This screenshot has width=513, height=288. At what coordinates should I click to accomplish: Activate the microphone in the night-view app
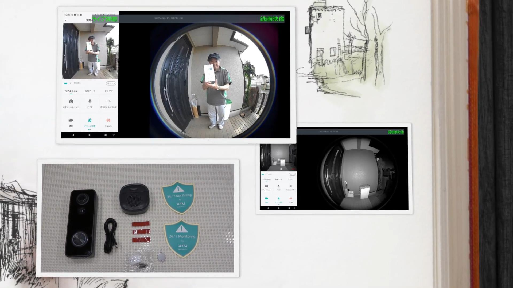[x=278, y=187]
